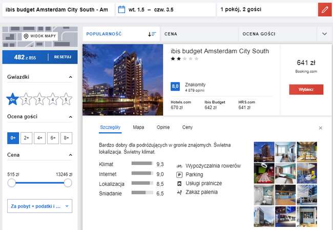Click the 641 zł Booking.com price

[306, 66]
